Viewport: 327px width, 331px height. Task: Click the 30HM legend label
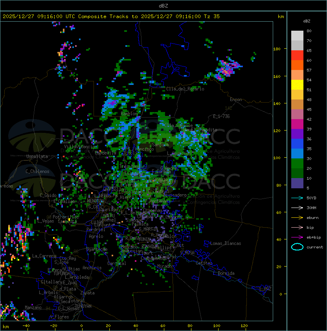tap(311, 208)
